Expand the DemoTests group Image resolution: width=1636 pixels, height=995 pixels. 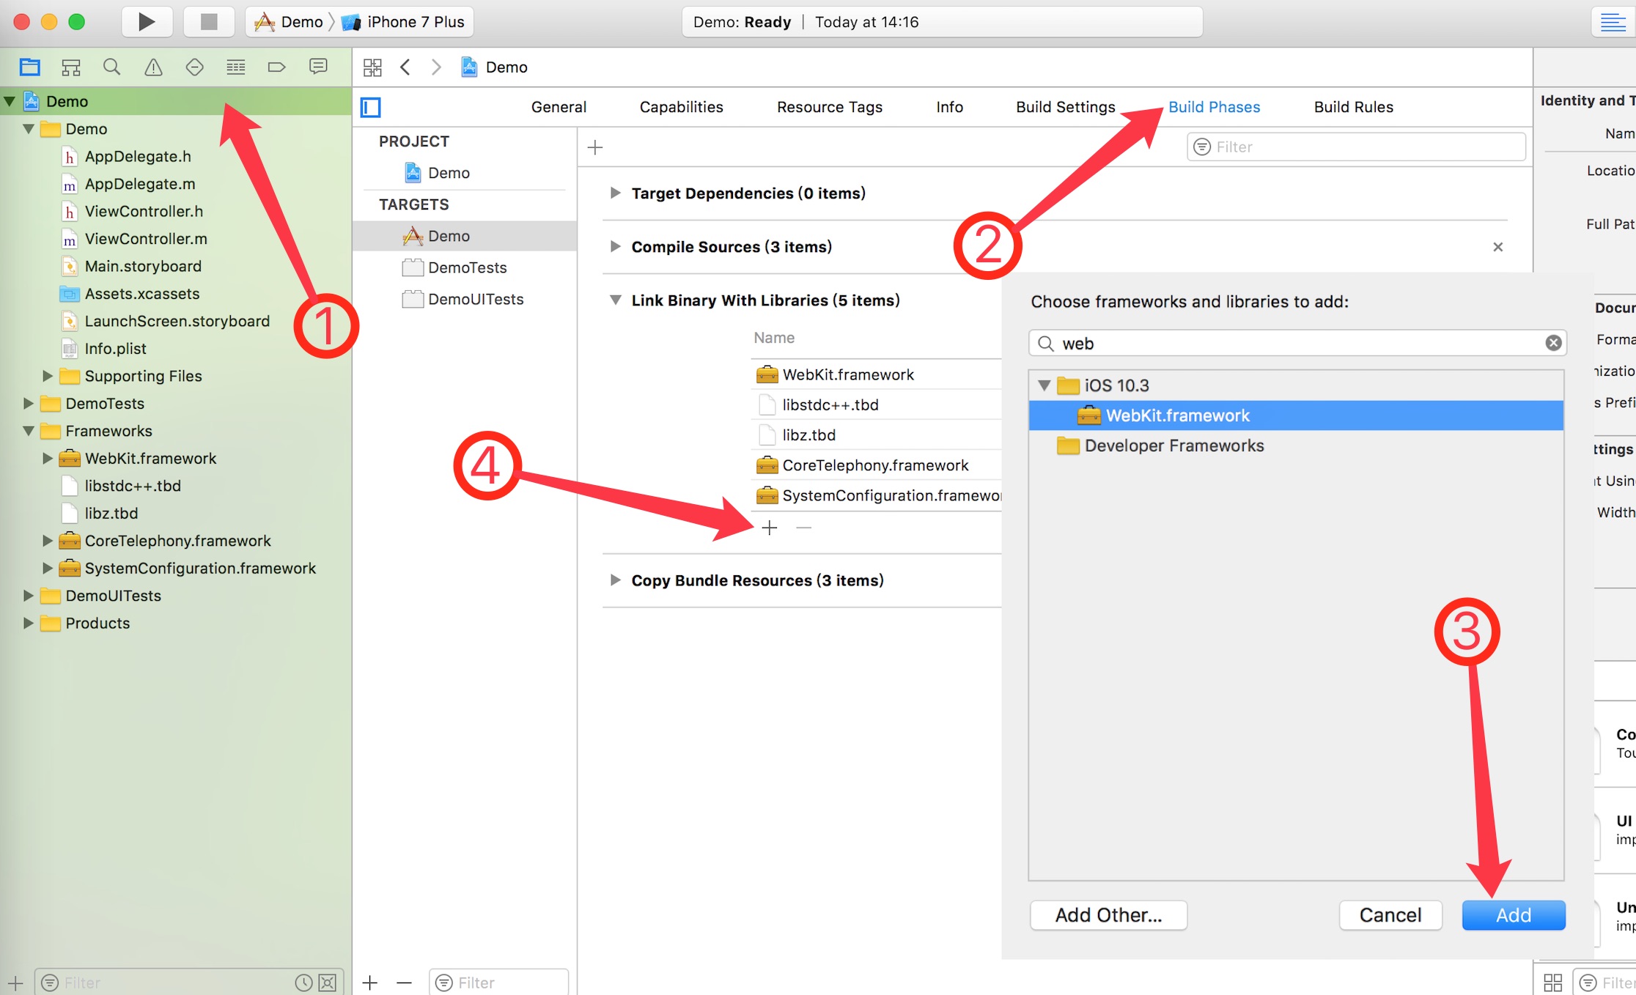[x=29, y=404]
